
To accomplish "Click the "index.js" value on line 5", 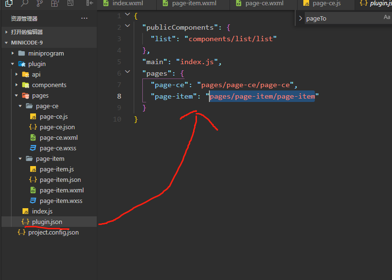I will click(x=197, y=62).
